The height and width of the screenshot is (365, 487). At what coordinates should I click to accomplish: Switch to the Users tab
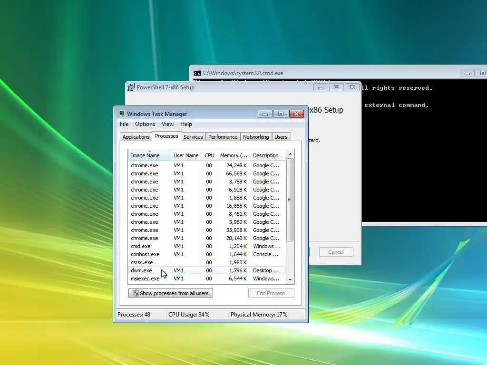(281, 137)
